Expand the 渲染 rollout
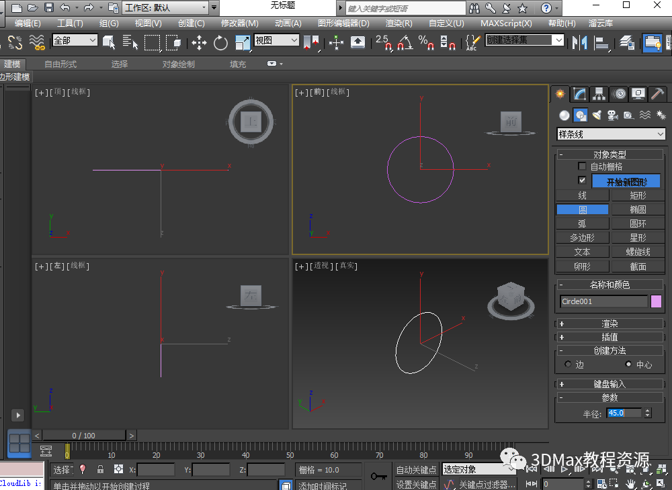Screen dimensions: 672x490 tap(610, 324)
